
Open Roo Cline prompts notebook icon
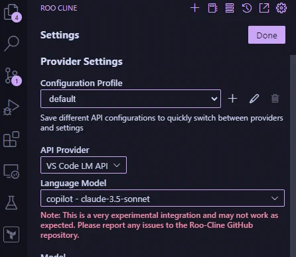212,8
